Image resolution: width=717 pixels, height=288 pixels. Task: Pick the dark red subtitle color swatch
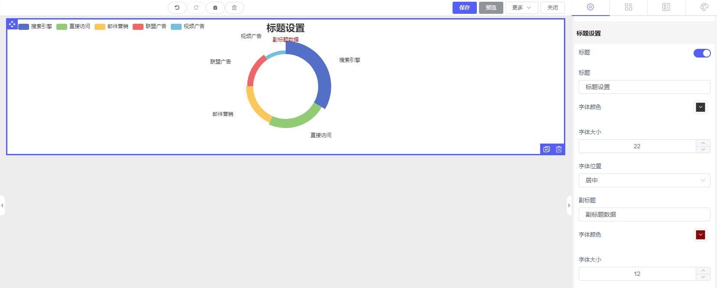[x=701, y=235]
